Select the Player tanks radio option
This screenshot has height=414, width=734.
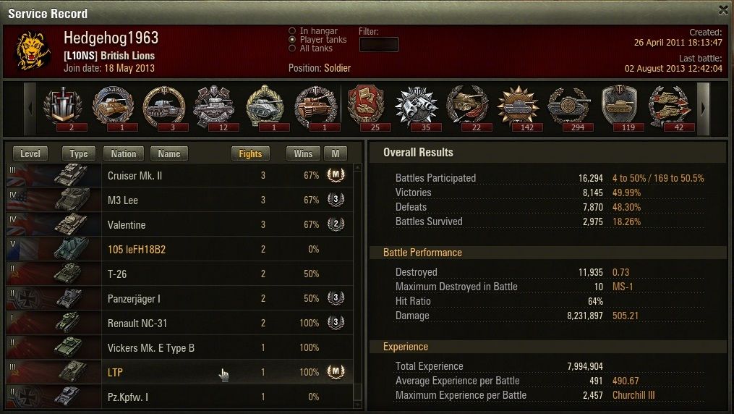point(292,40)
